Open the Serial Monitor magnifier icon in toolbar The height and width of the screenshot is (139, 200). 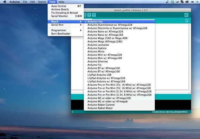coord(186,15)
